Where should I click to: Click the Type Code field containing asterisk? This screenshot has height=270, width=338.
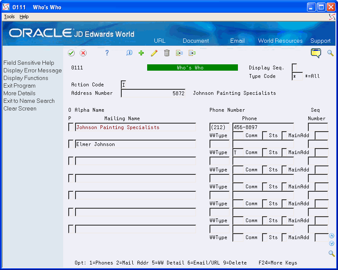pos(297,76)
